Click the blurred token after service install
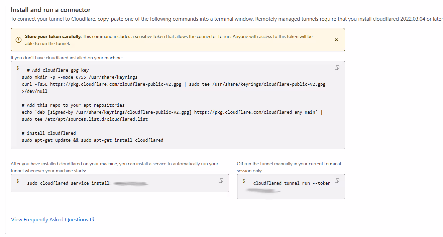 [130, 183]
